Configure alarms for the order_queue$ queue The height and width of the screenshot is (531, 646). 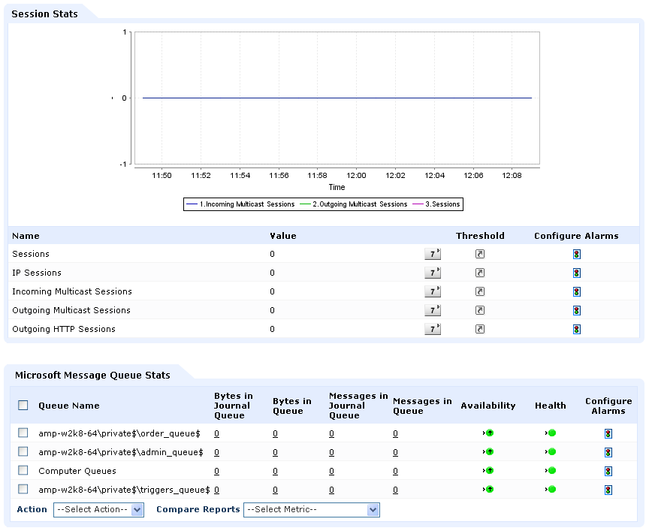608,433
